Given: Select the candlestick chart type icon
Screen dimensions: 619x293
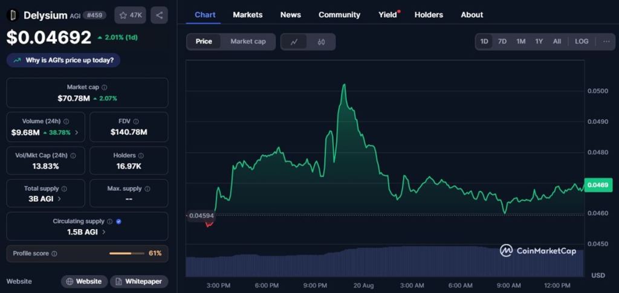Looking at the screenshot, I should pyautogui.click(x=322, y=42).
